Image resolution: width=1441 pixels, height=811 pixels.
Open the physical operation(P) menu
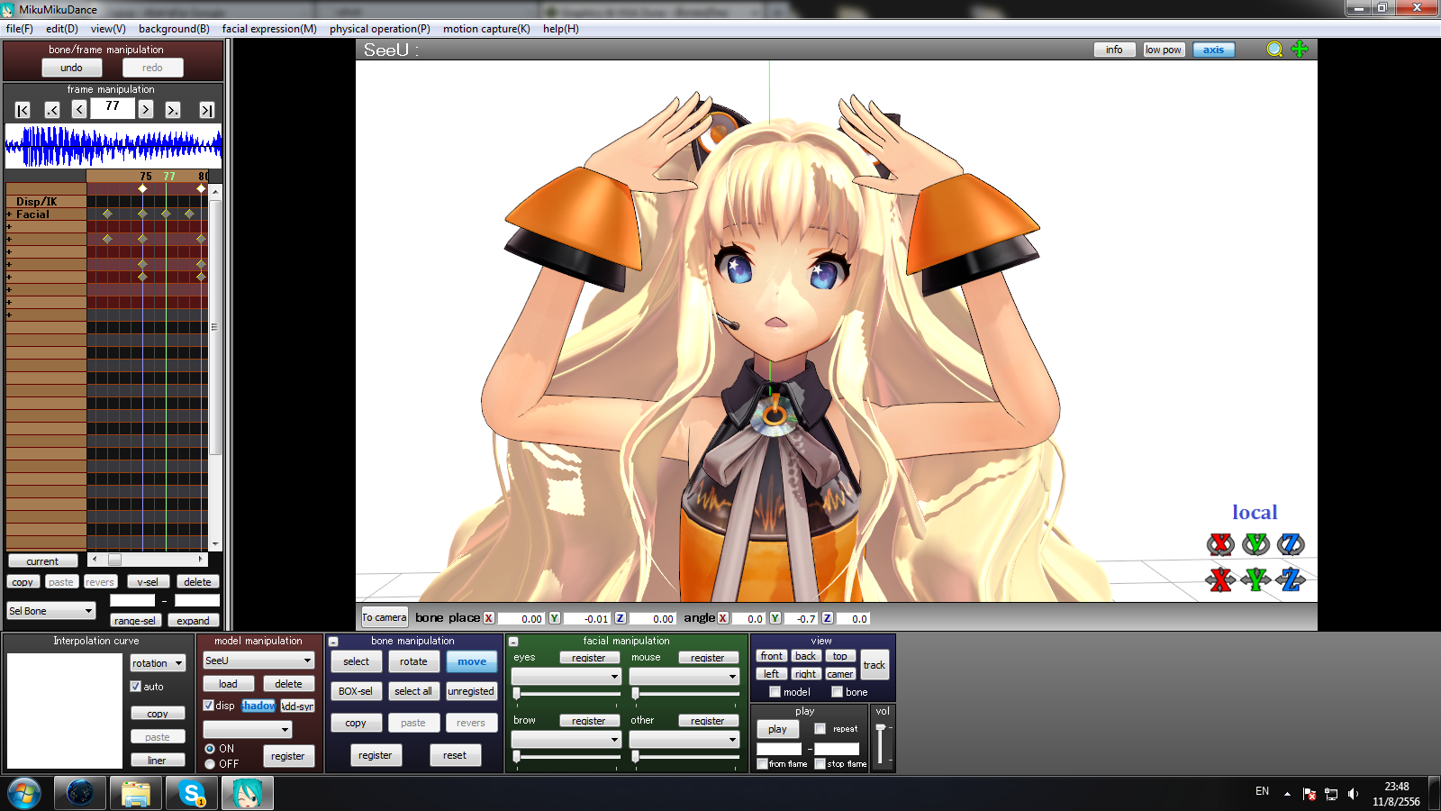coord(380,29)
